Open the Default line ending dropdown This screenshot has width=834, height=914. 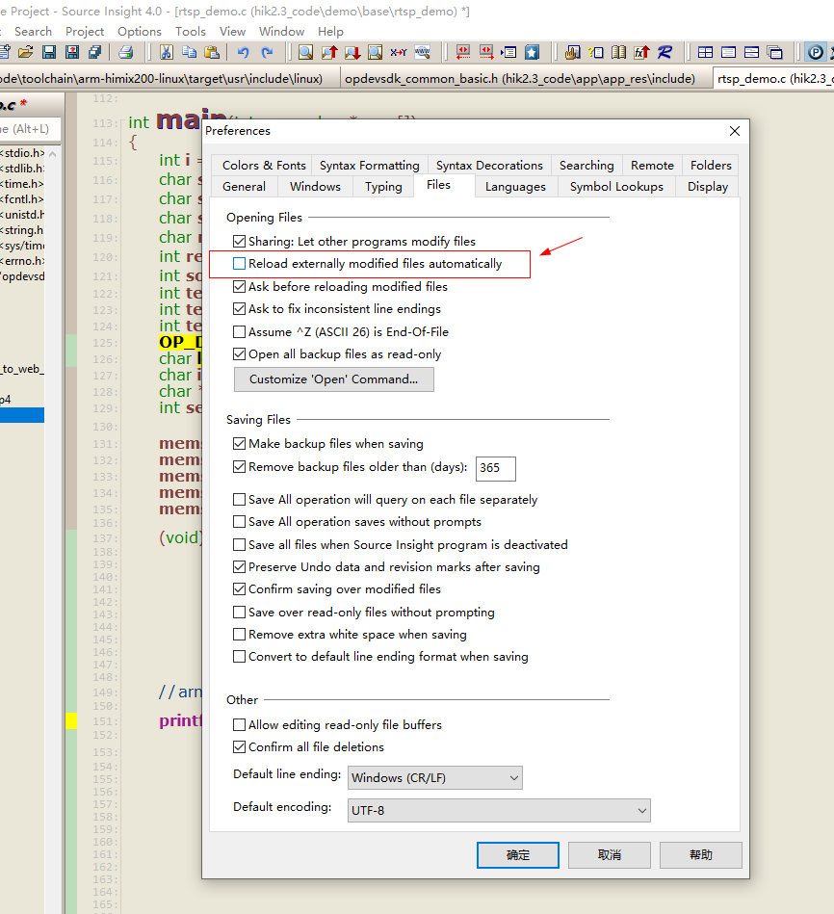[511, 777]
